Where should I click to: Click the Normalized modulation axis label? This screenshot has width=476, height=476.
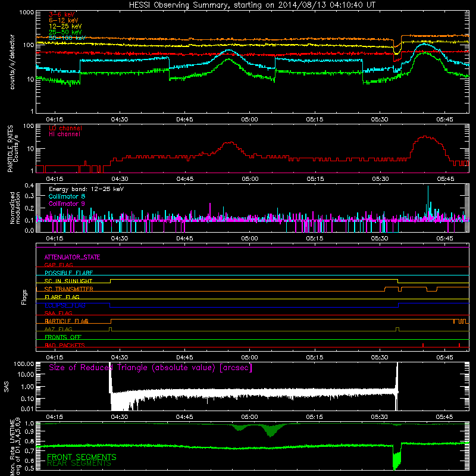coord(15,208)
